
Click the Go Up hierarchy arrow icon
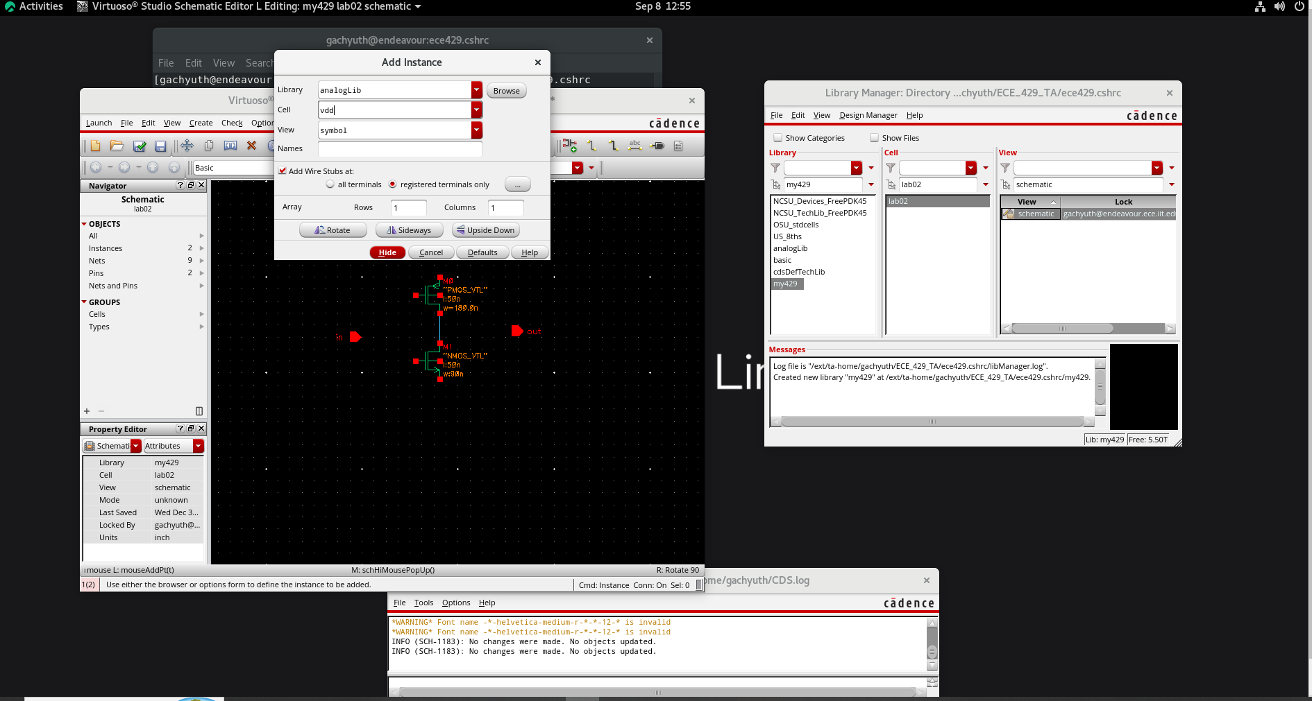[x=153, y=167]
